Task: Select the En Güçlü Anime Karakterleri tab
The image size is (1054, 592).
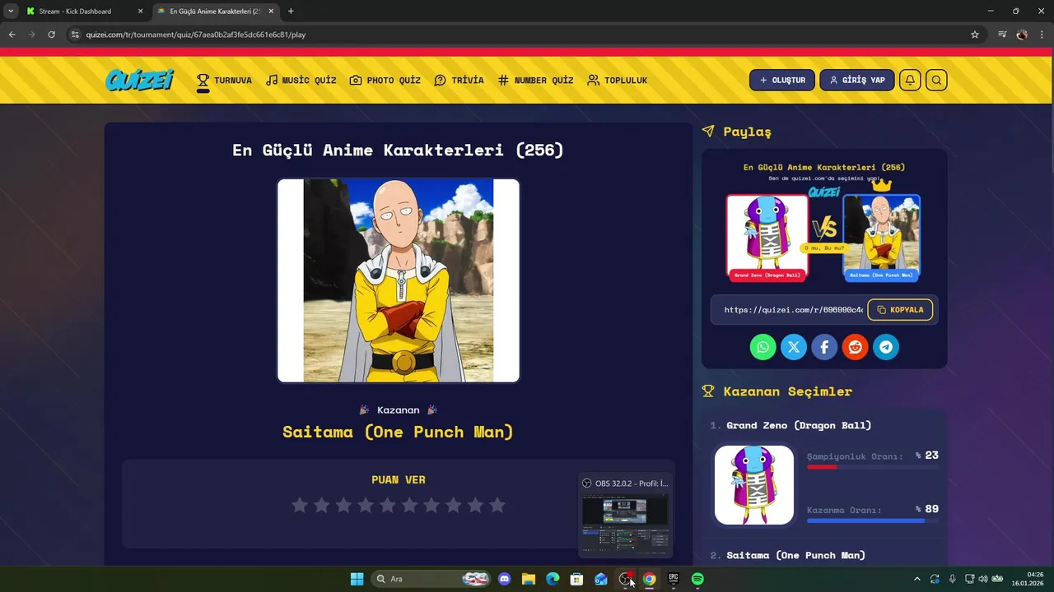Action: point(216,12)
